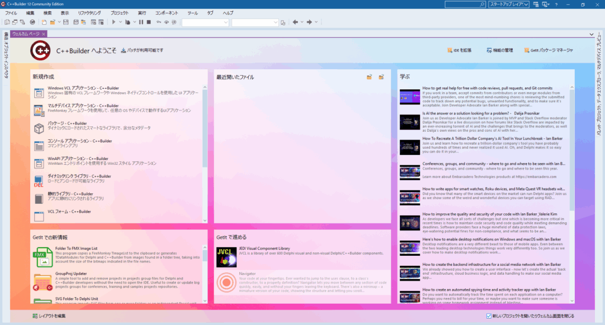
Task: Open the リファクタリング menu
Action: point(90,13)
